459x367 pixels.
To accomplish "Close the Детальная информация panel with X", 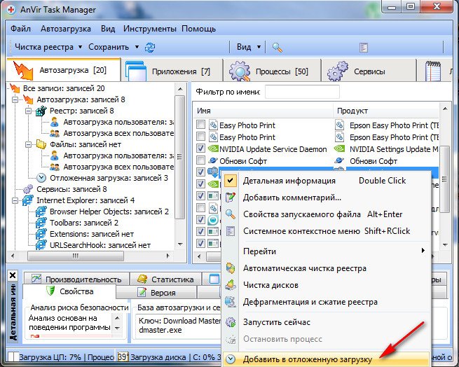I will (x=13, y=275).
